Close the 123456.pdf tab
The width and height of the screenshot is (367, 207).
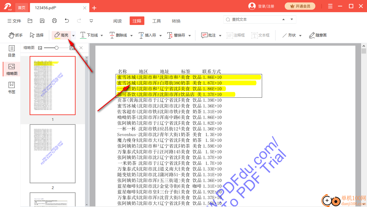pyautogui.click(x=84, y=8)
